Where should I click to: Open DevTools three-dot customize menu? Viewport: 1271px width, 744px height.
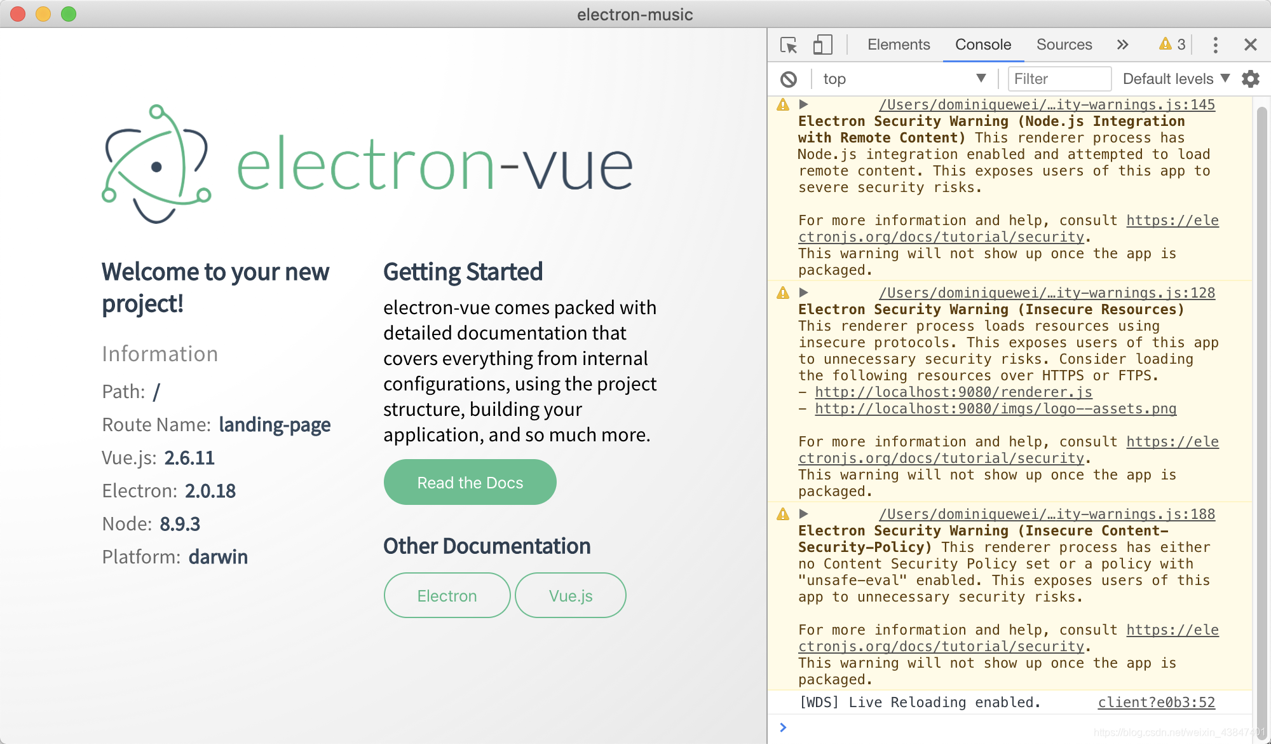click(x=1215, y=45)
